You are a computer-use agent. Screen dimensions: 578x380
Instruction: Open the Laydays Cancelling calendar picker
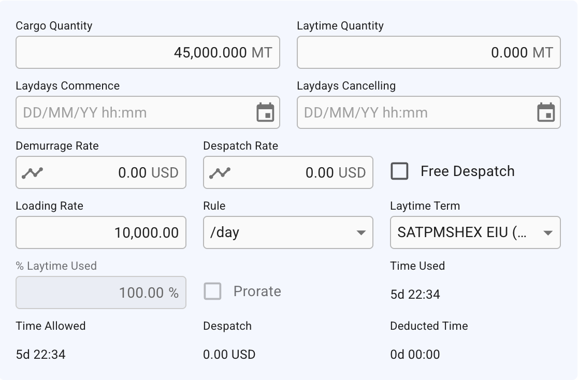tap(546, 112)
